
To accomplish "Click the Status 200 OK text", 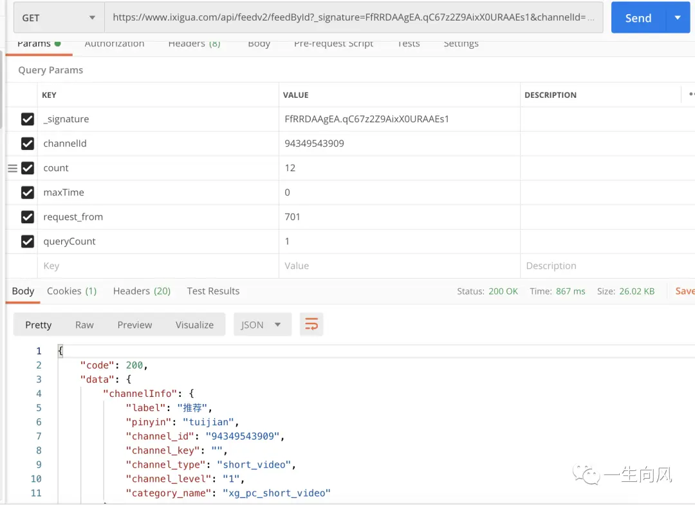I will click(x=488, y=291).
